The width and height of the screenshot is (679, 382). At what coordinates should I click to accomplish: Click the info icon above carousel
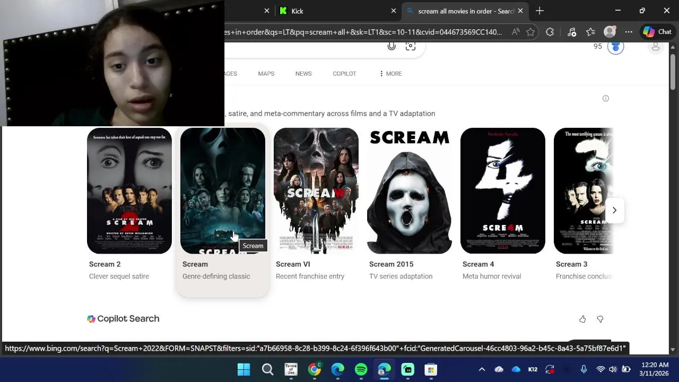[x=606, y=98]
